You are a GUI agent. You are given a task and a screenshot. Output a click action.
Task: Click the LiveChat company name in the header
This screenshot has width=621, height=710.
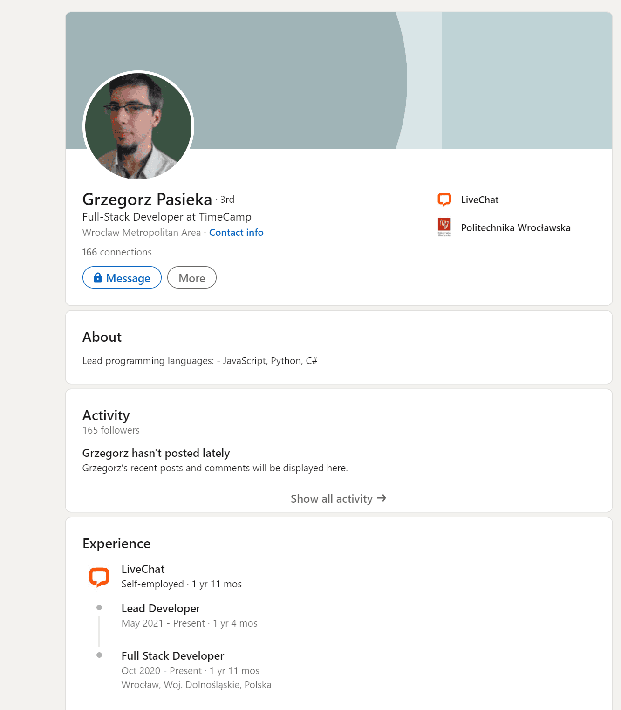tap(480, 200)
